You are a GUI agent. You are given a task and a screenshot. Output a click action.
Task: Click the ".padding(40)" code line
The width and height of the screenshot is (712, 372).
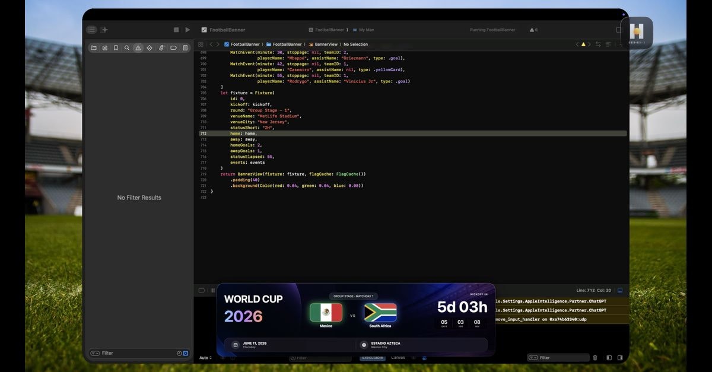coord(244,180)
